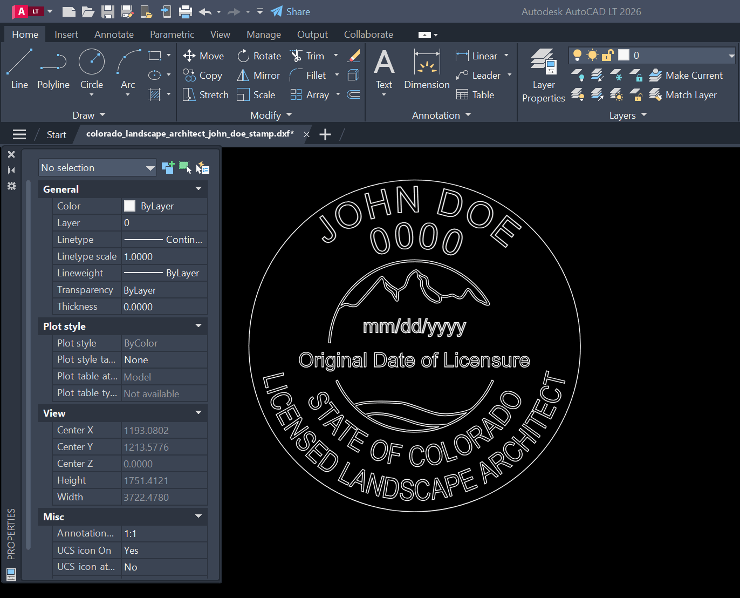Image resolution: width=740 pixels, height=598 pixels.
Task: Open the Annotate ribbon tab
Action: (114, 34)
